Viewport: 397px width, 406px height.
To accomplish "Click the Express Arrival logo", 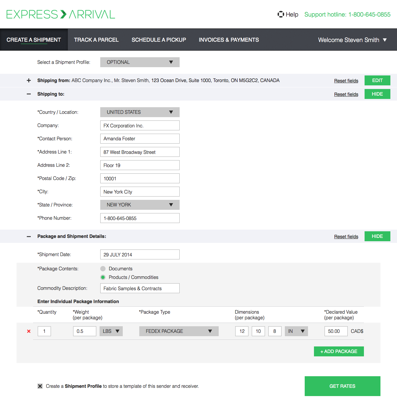I will [x=61, y=15].
